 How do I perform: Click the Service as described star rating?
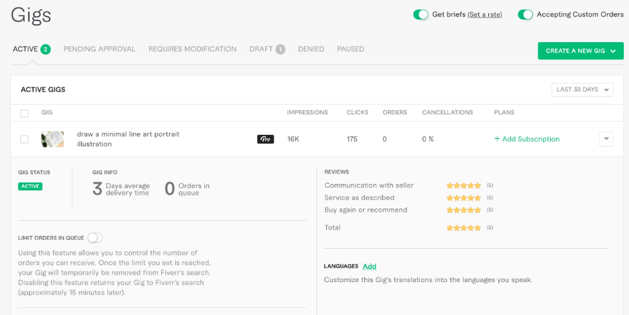[x=463, y=197]
